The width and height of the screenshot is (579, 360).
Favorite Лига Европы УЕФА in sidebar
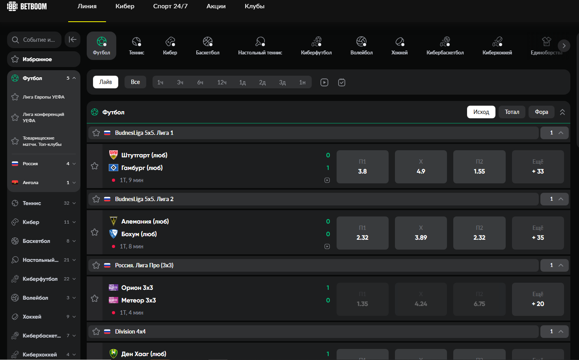tap(15, 97)
